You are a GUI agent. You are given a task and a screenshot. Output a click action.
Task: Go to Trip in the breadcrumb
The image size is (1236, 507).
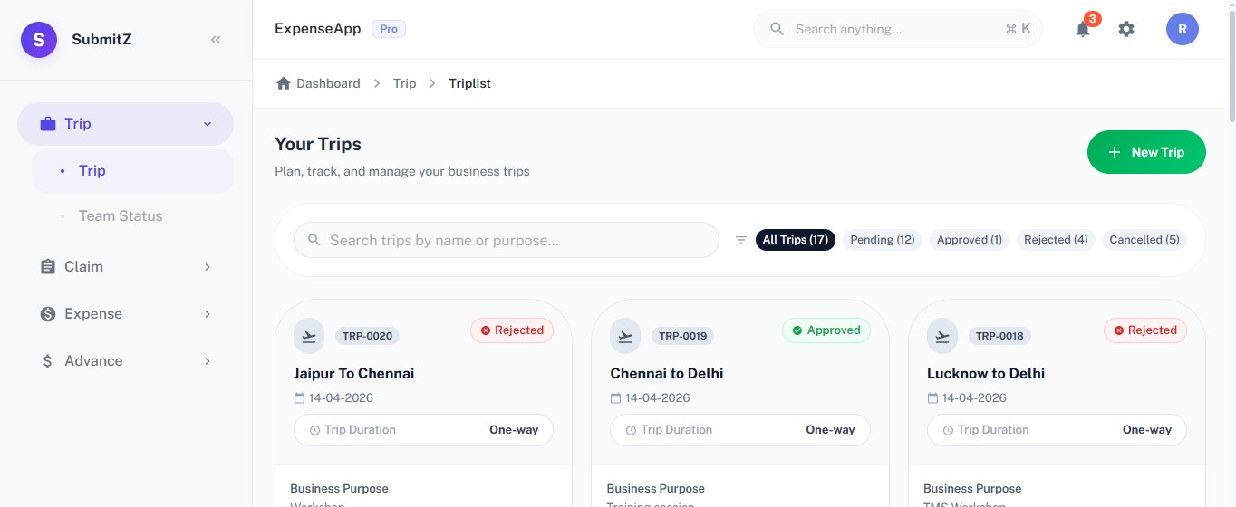(x=404, y=83)
